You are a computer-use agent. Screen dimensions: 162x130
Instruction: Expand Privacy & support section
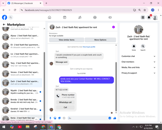(x=138, y=73)
